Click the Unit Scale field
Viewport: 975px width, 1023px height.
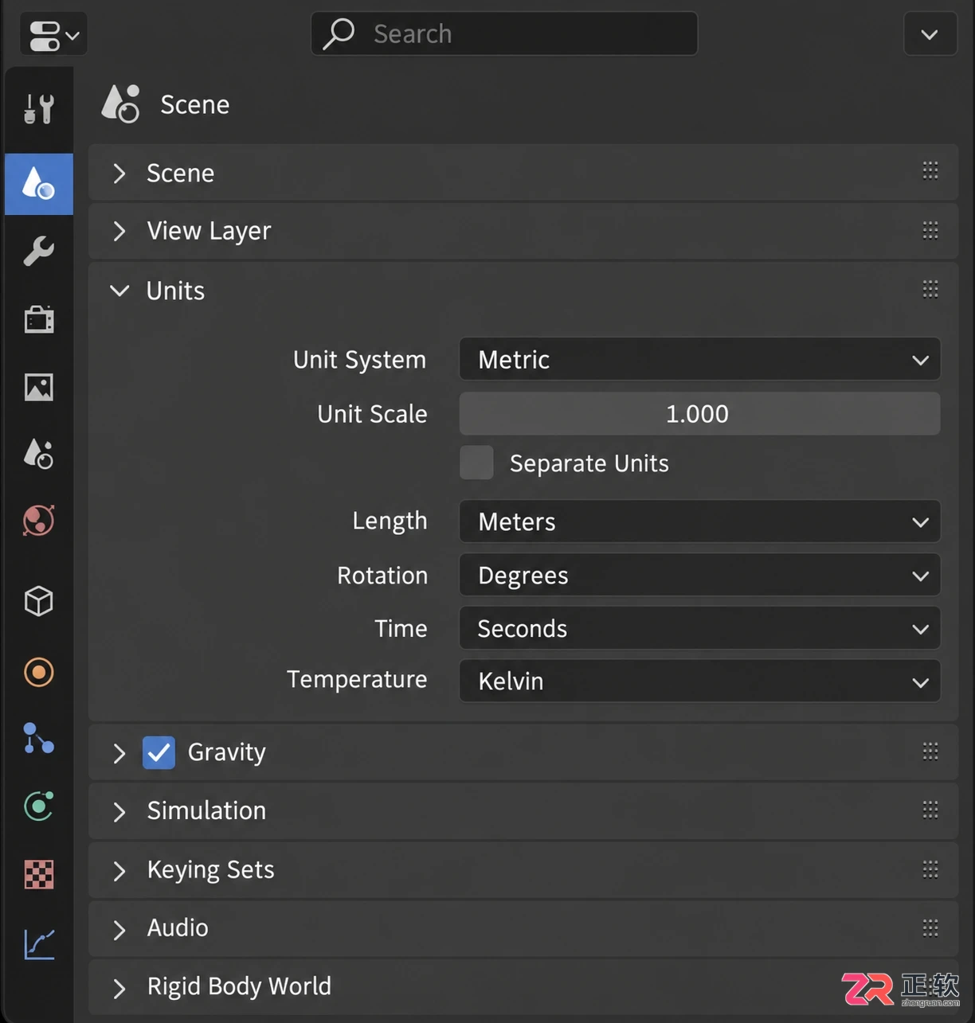[699, 414]
